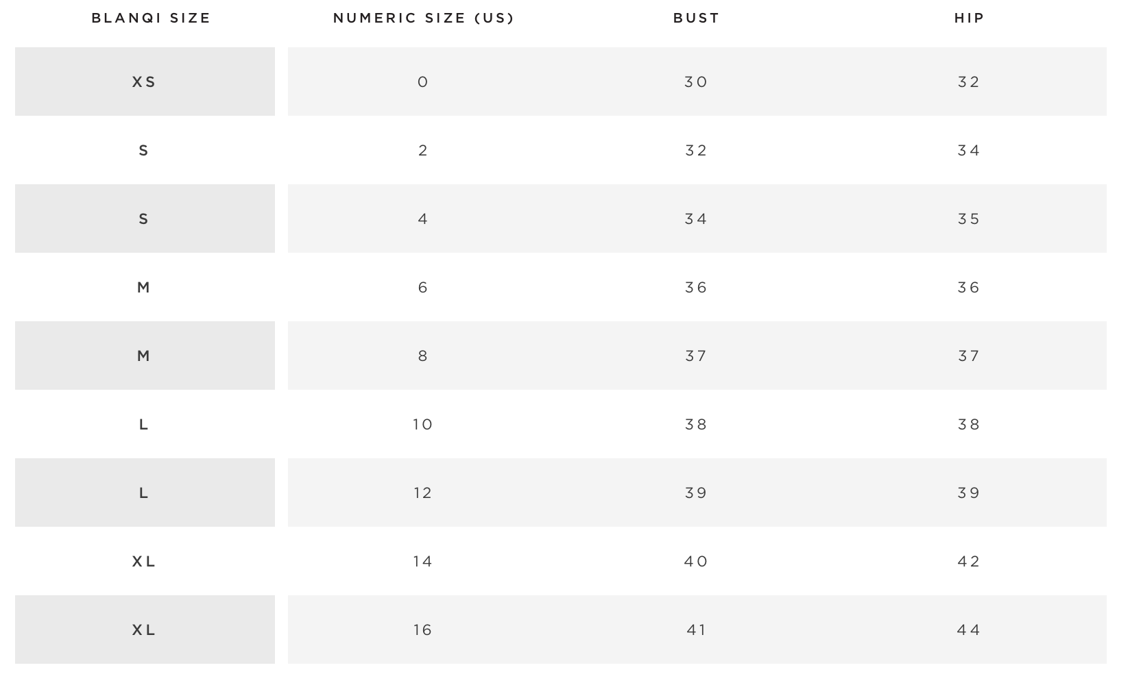Click the hip value 35

pyautogui.click(x=969, y=219)
